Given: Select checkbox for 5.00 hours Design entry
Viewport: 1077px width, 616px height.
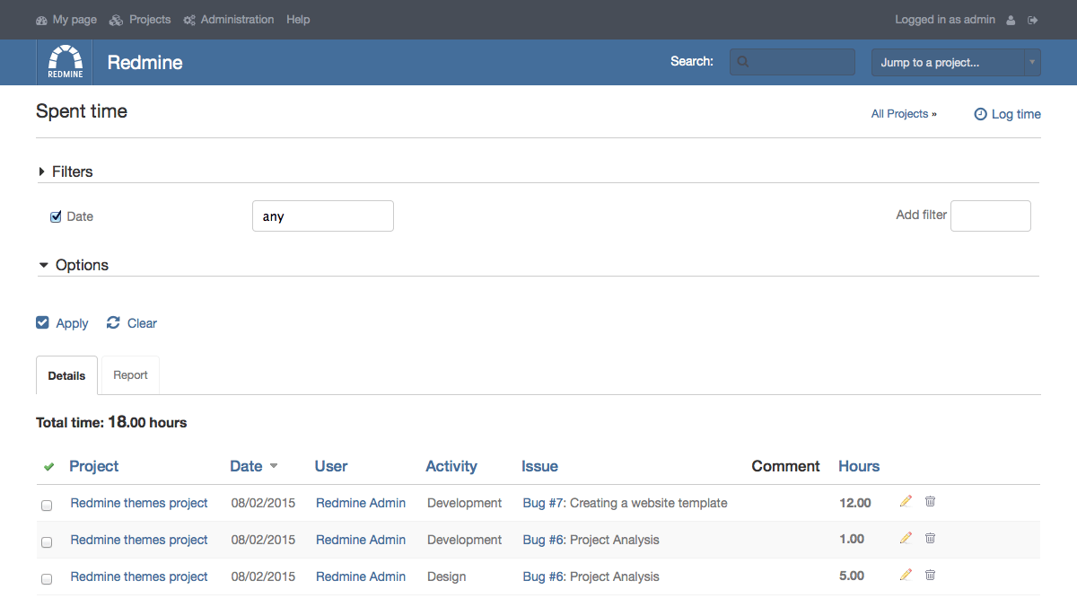Looking at the screenshot, I should point(47,579).
